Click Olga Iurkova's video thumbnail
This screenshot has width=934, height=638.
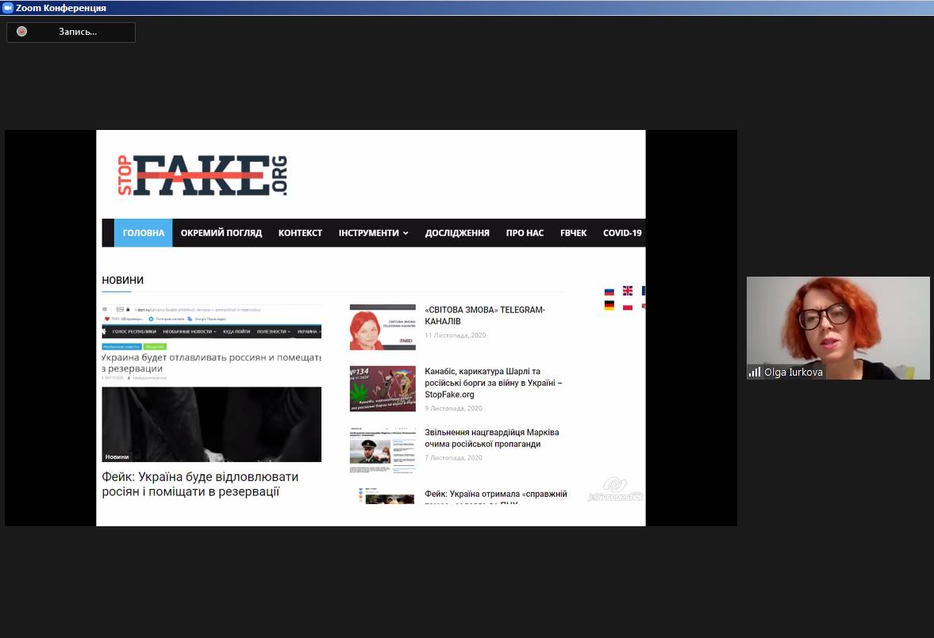coord(838,325)
